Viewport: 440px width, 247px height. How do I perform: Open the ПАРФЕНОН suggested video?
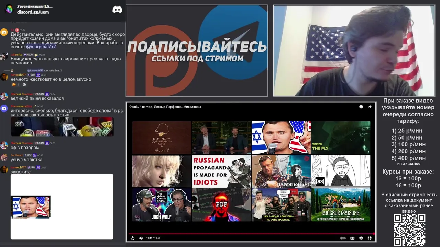pyautogui.click(x=281, y=171)
